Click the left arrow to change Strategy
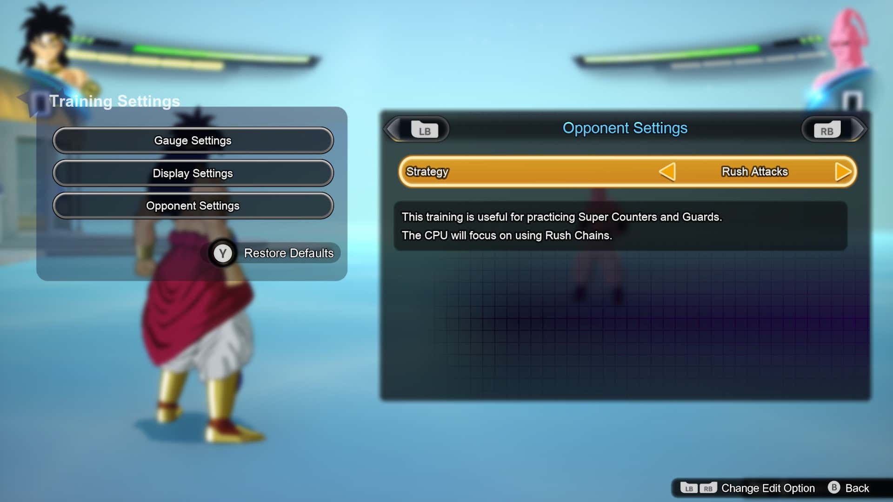The width and height of the screenshot is (893, 502). click(666, 172)
